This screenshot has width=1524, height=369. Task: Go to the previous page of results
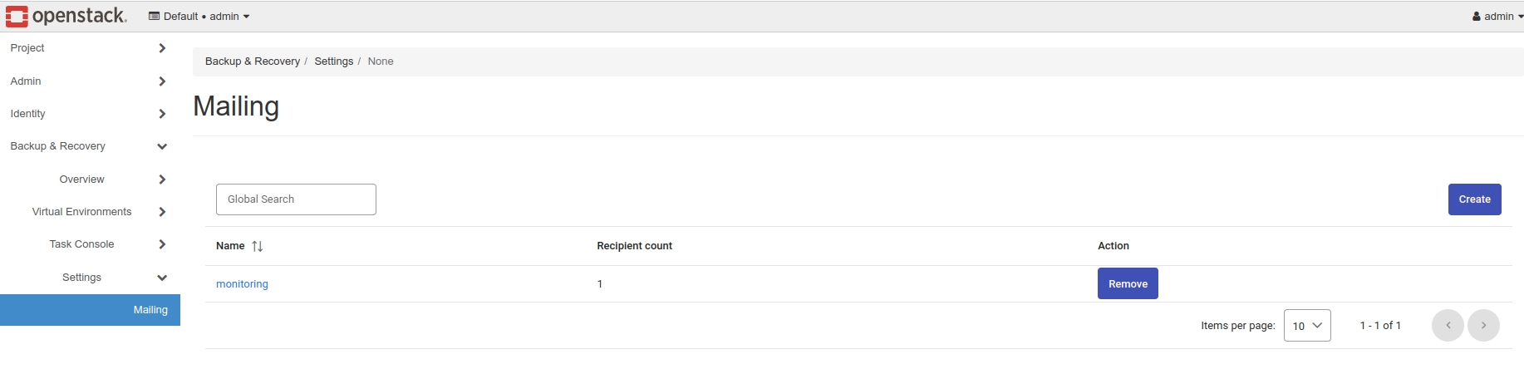pyautogui.click(x=1448, y=326)
